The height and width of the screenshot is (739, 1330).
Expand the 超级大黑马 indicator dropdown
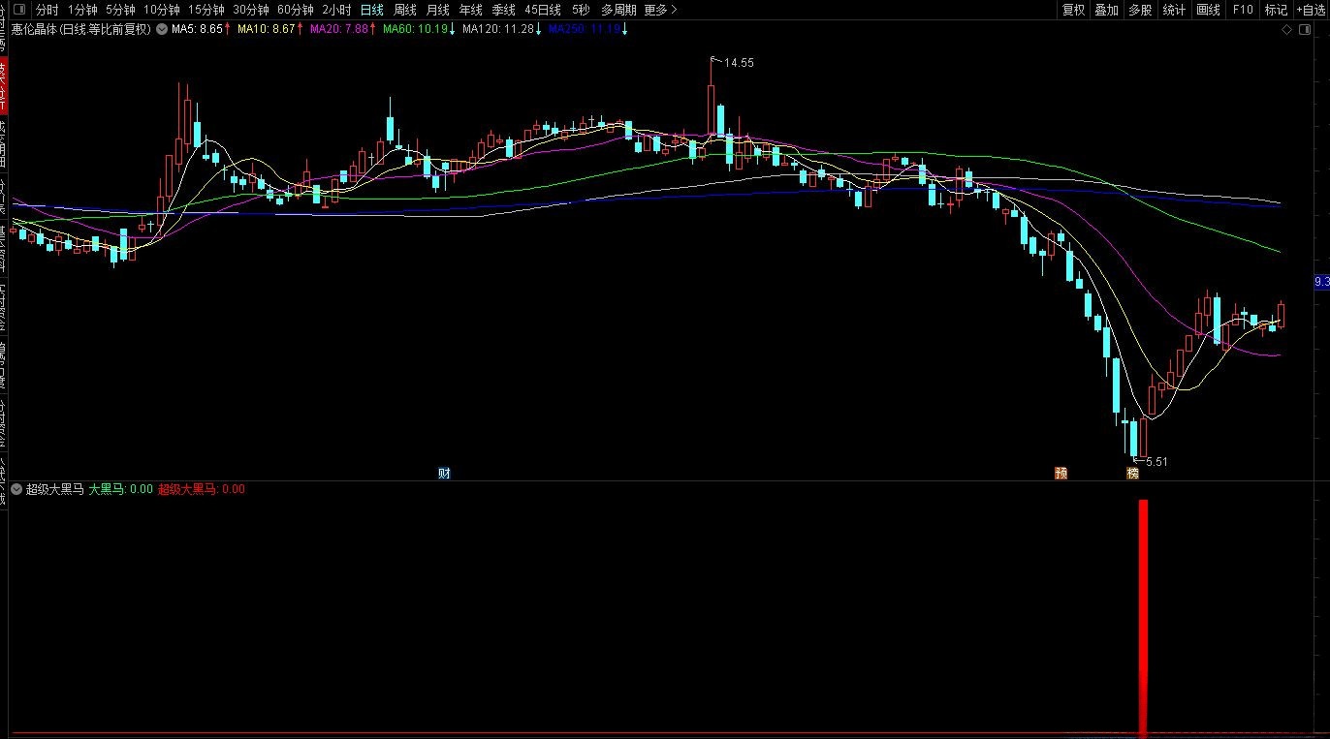click(x=16, y=489)
